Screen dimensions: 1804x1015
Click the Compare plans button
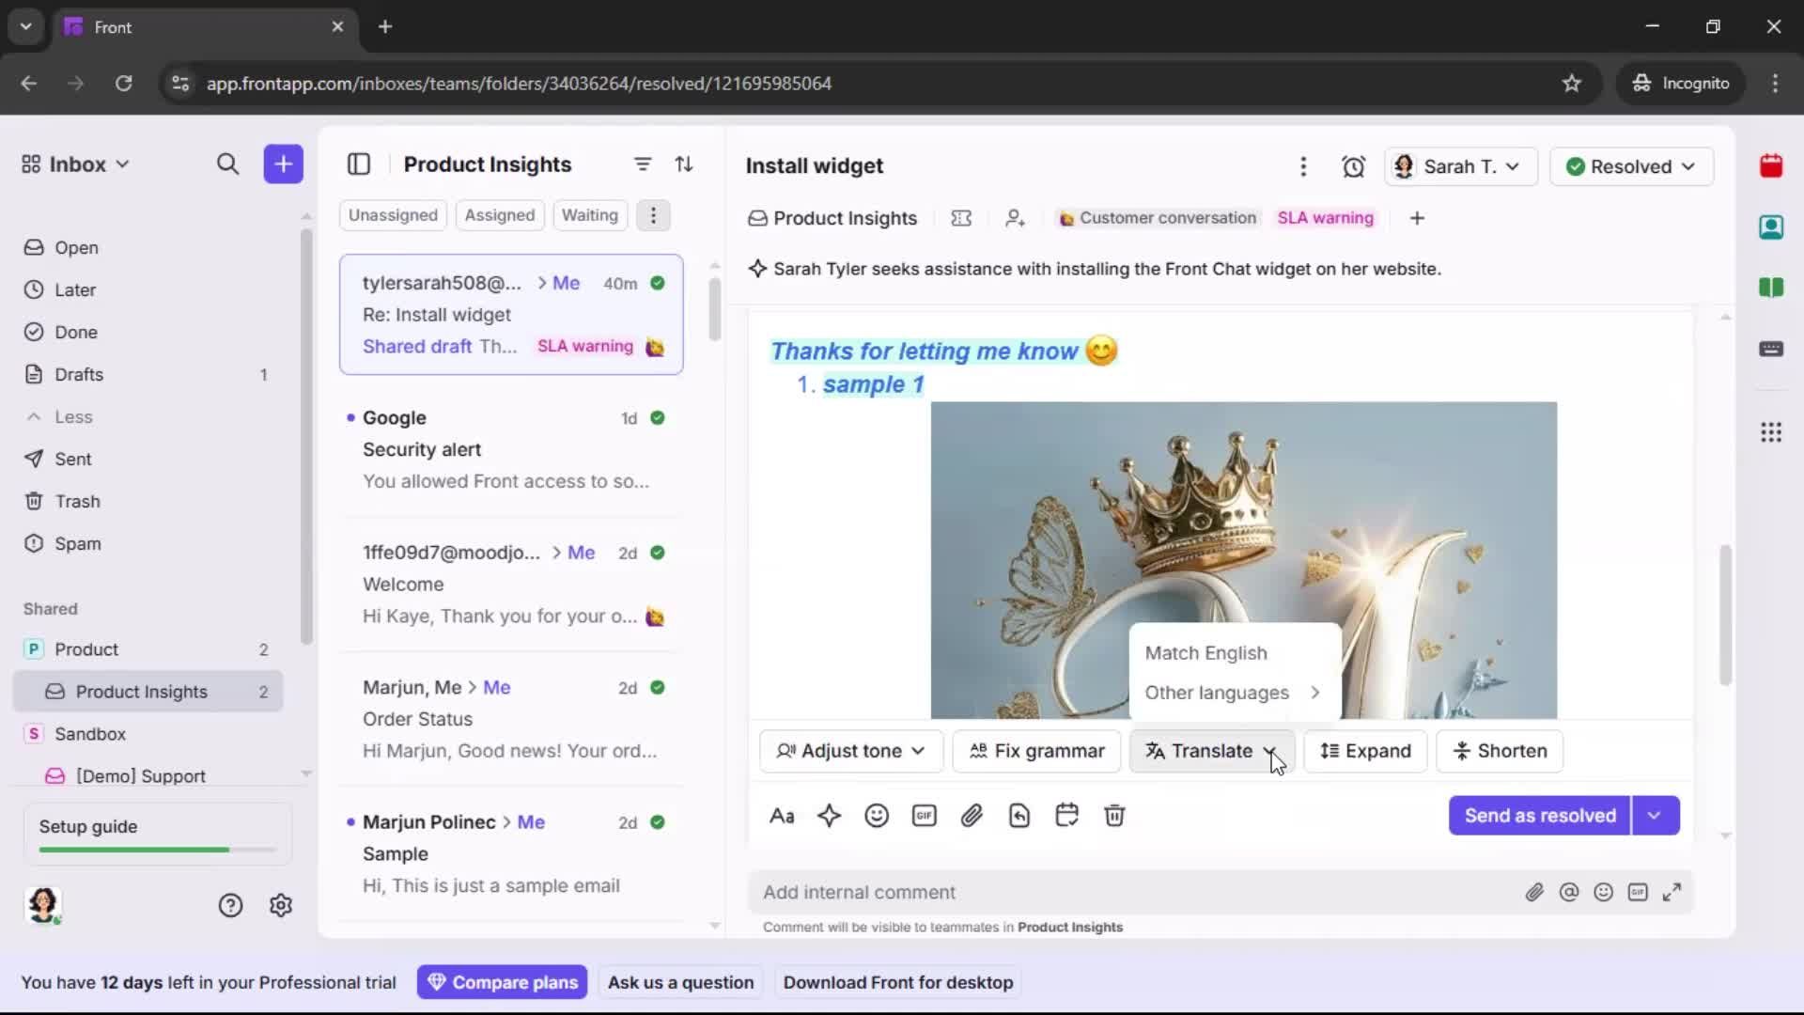502,982
